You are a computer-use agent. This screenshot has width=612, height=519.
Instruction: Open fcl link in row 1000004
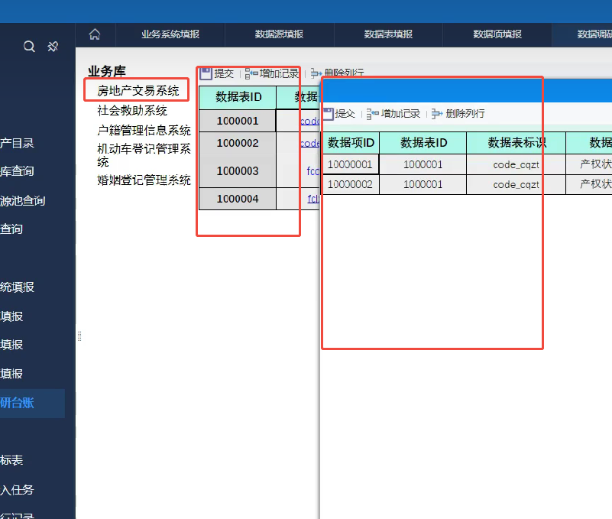[x=313, y=199]
